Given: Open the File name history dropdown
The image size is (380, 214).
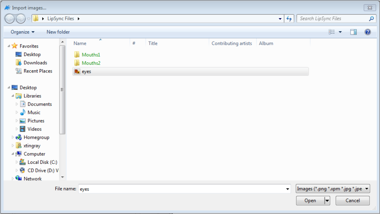Looking at the screenshot, I should point(288,189).
